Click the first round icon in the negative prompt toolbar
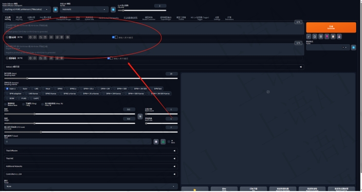Image resolution: width=362 pixels, height=192 pixels. (x=30, y=58)
